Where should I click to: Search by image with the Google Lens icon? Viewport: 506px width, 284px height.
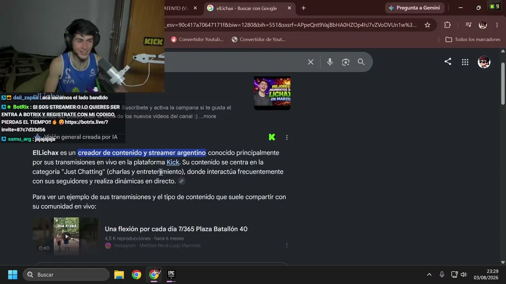click(x=346, y=62)
